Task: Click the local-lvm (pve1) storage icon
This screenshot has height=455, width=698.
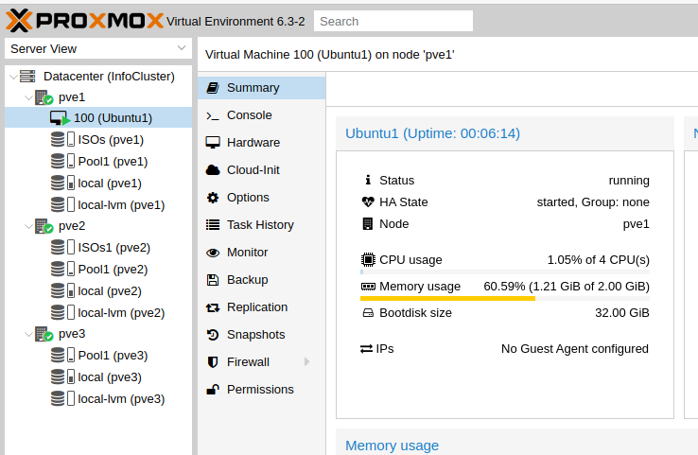Action: tap(62, 204)
